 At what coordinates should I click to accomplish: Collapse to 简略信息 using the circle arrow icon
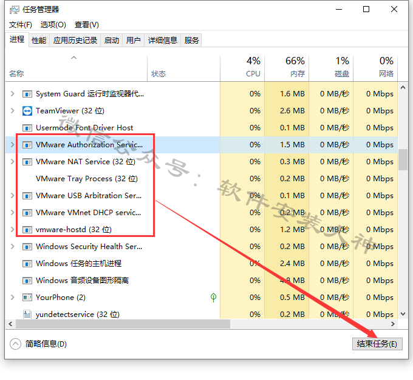[15, 344]
